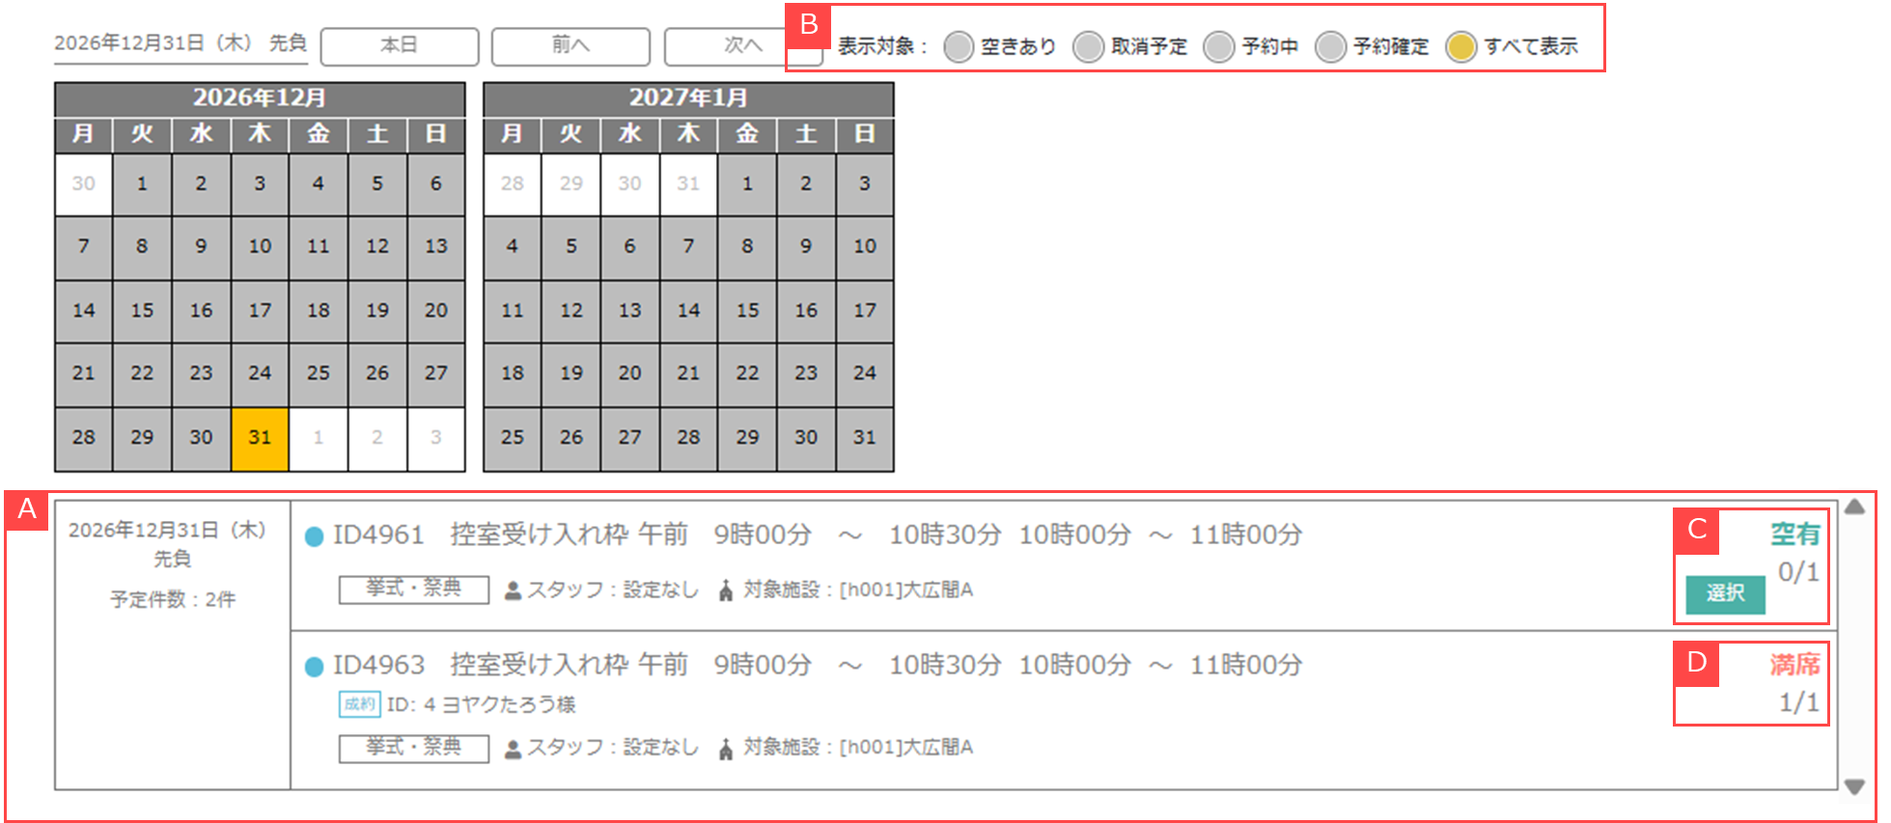
Task: Go to previous period with 前へ
Action: 570,45
